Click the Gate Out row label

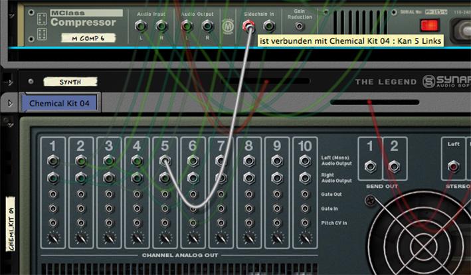pos(331,194)
